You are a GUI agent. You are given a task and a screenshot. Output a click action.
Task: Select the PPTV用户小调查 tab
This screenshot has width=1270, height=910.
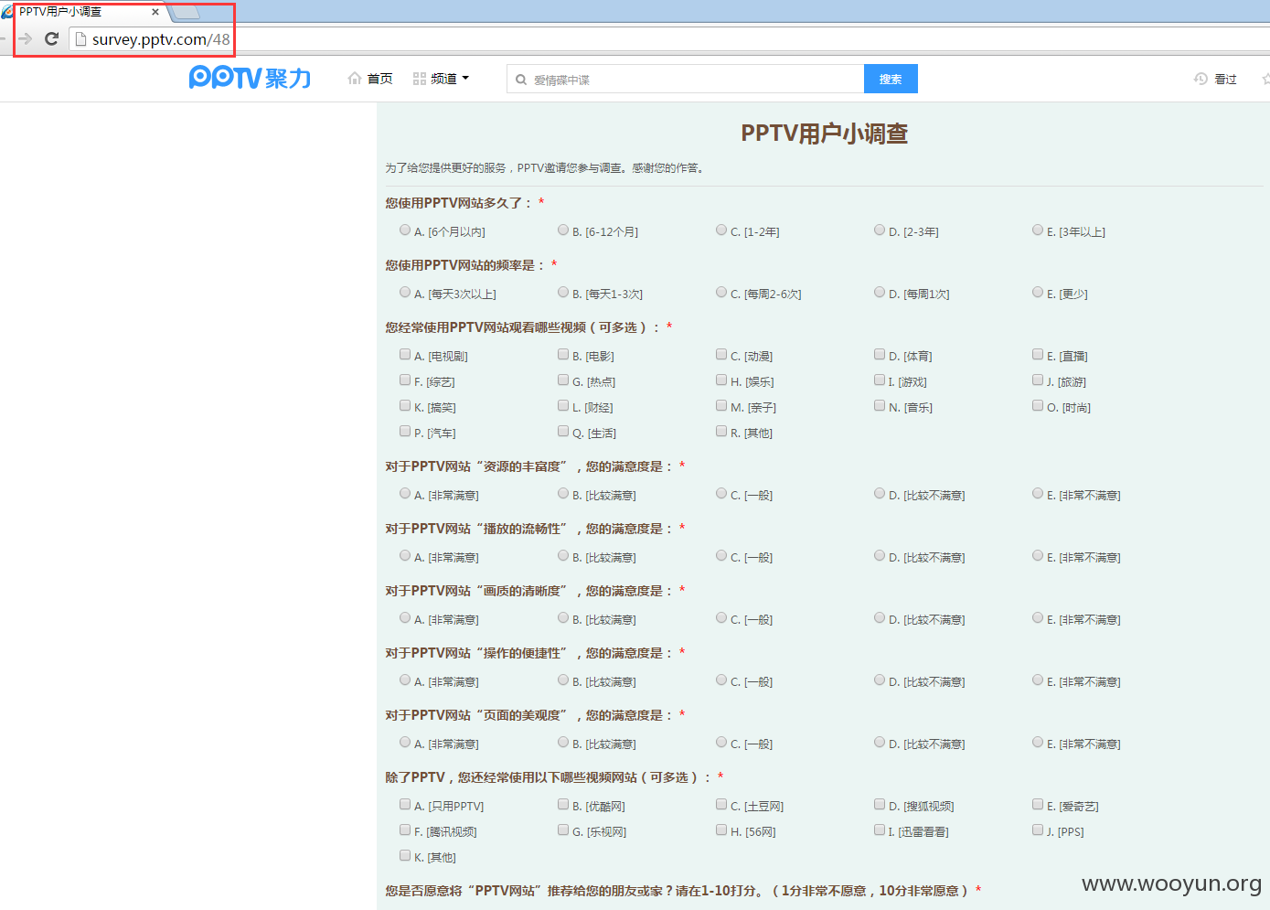82,12
